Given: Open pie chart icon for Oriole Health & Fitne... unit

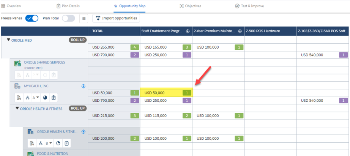Looking at the screenshot, I should 58,143.
